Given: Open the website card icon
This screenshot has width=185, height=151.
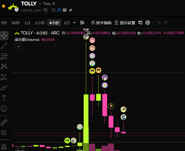Looking at the screenshot, I should click(64, 10).
